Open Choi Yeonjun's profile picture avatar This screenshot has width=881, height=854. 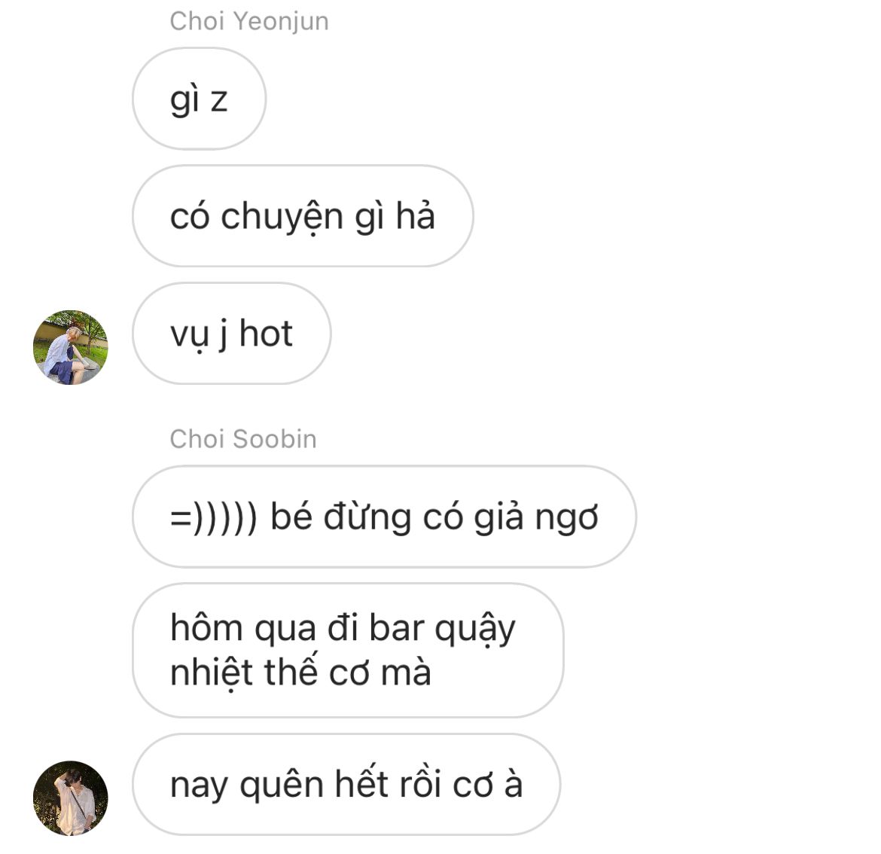[70, 347]
